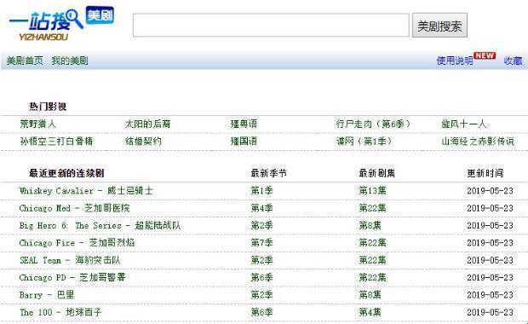Click 第13集 in Whiskey Cavalier row
This screenshot has height=324, width=528.
(x=372, y=191)
